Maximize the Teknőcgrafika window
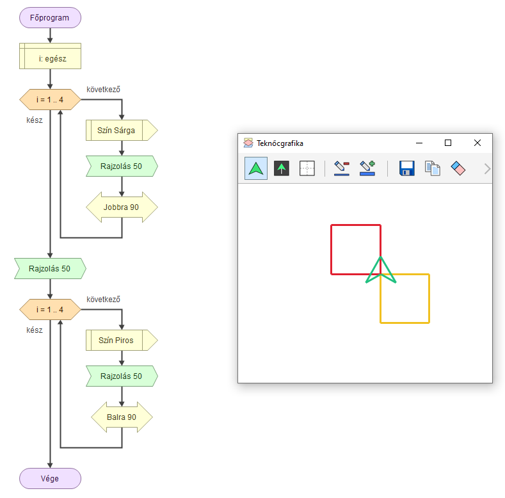The height and width of the screenshot is (498, 505). pos(448,143)
